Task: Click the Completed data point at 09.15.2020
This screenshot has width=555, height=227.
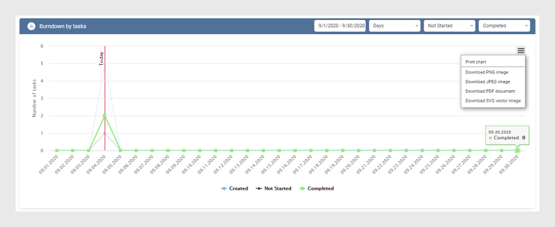Action: (279, 151)
